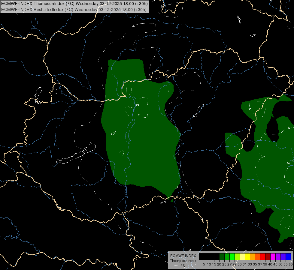Click the red-orange 35-37 legend swatch
This screenshot has height=270, width=294.
pyautogui.click(x=258, y=256)
